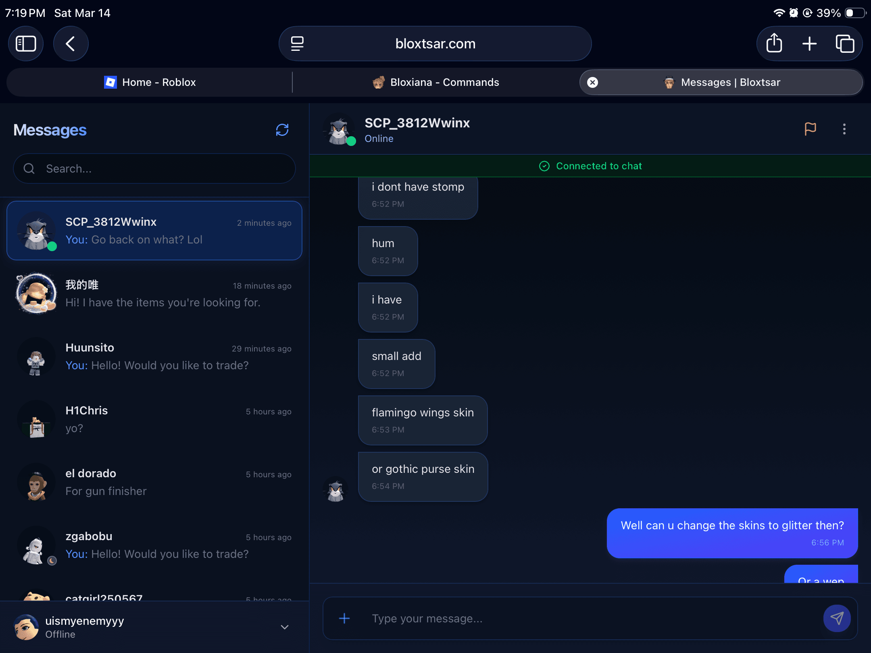This screenshot has height=653, width=871.
Task: Open the Huunsito conversation
Action: click(154, 356)
